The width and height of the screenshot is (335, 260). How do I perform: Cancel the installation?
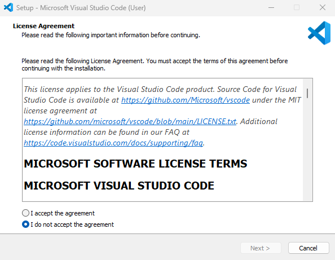(x=308, y=248)
